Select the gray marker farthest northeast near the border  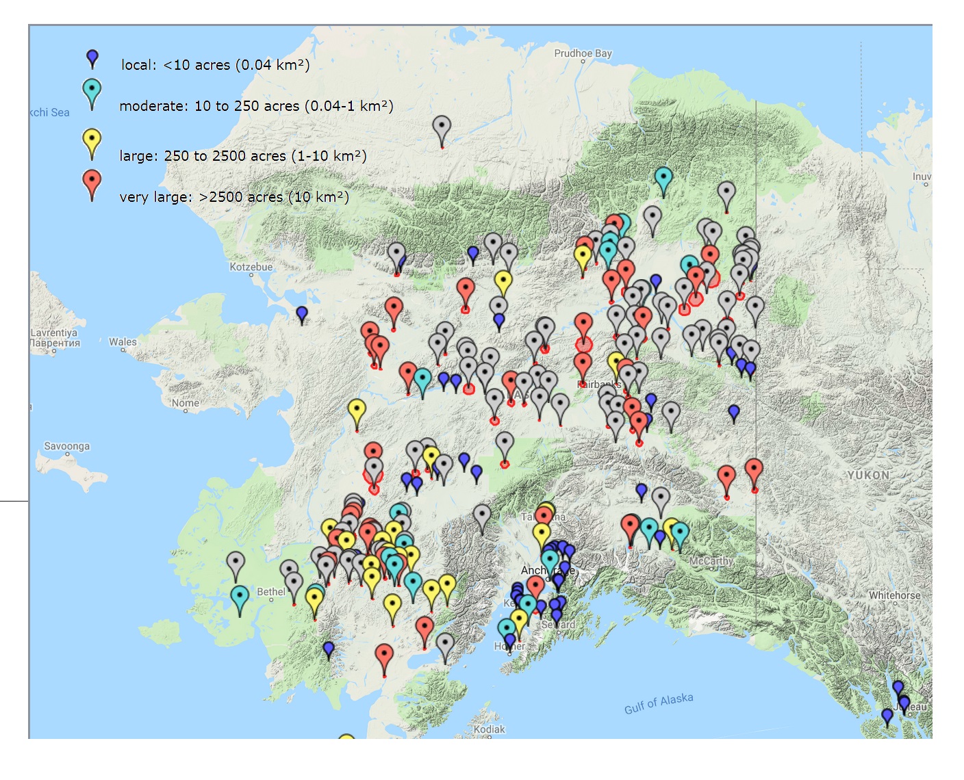click(726, 197)
